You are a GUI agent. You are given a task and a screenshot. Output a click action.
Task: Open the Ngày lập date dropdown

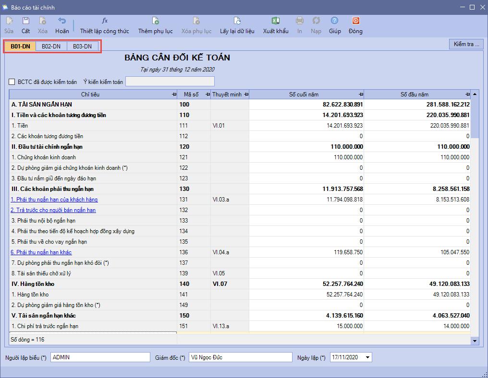pos(368,357)
